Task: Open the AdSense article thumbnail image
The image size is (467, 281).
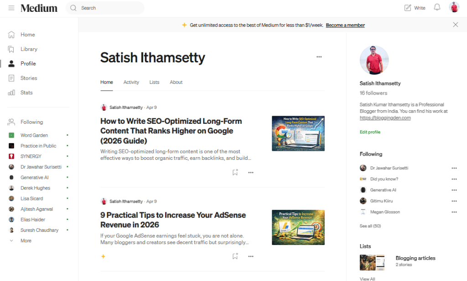Action: tap(298, 227)
